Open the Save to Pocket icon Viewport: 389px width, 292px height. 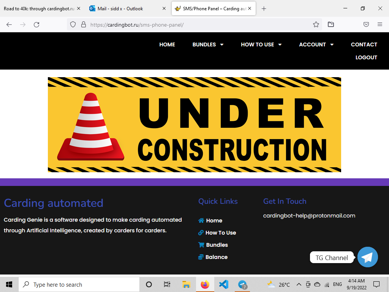click(x=366, y=24)
